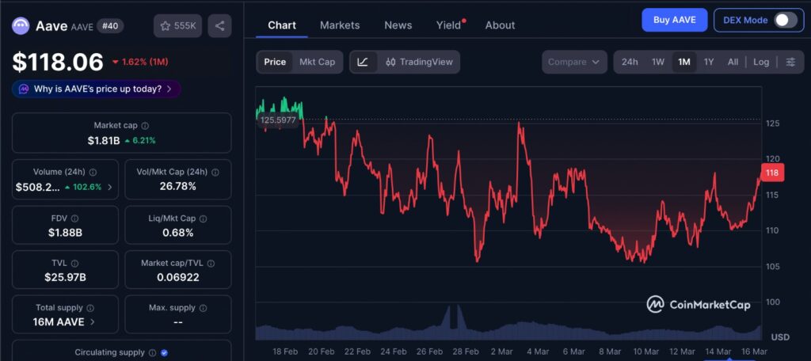Screen dimensions: 811x361
Task: Expand Total supply 16M AAVE chevron
Action: (x=93, y=321)
